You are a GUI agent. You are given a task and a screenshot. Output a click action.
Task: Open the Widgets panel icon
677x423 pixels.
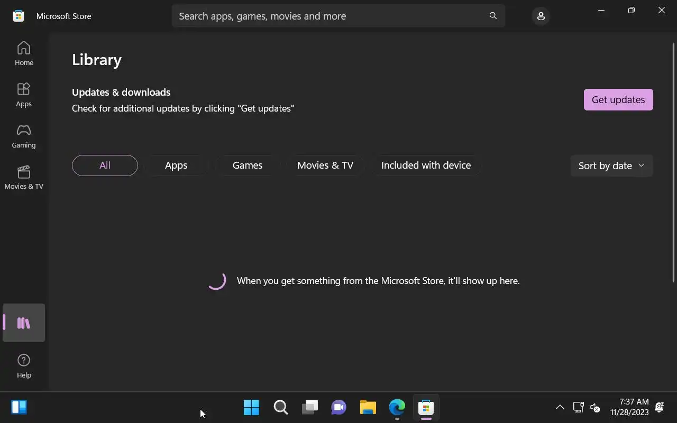coord(19,407)
